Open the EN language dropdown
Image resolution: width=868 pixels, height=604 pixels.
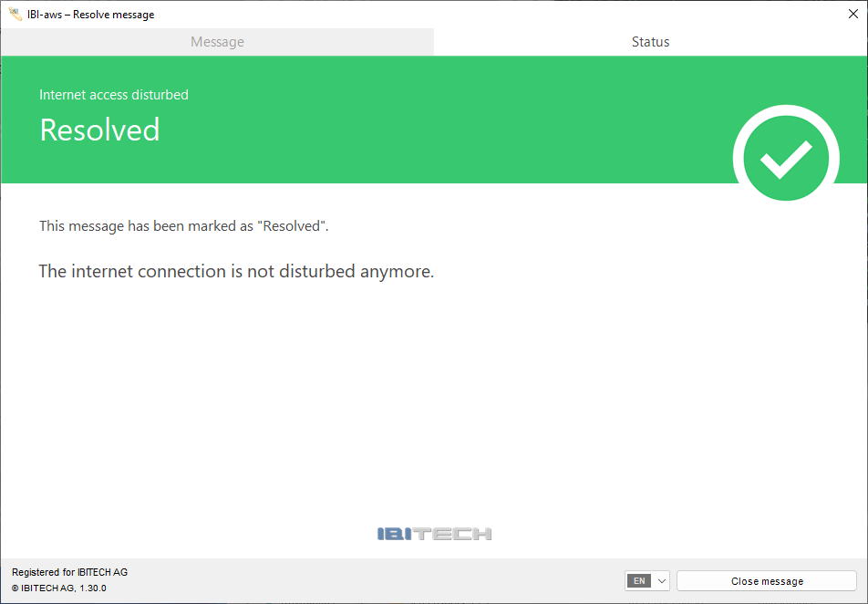647,581
